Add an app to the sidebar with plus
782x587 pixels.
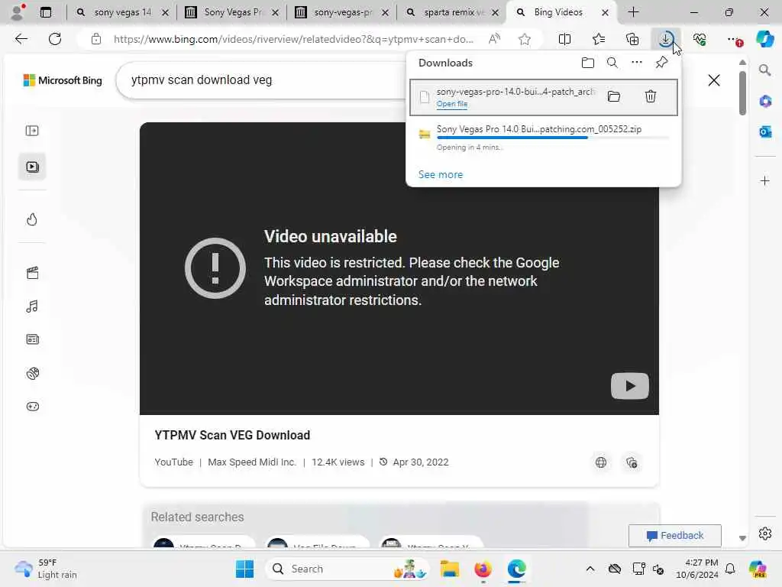pyautogui.click(x=764, y=180)
